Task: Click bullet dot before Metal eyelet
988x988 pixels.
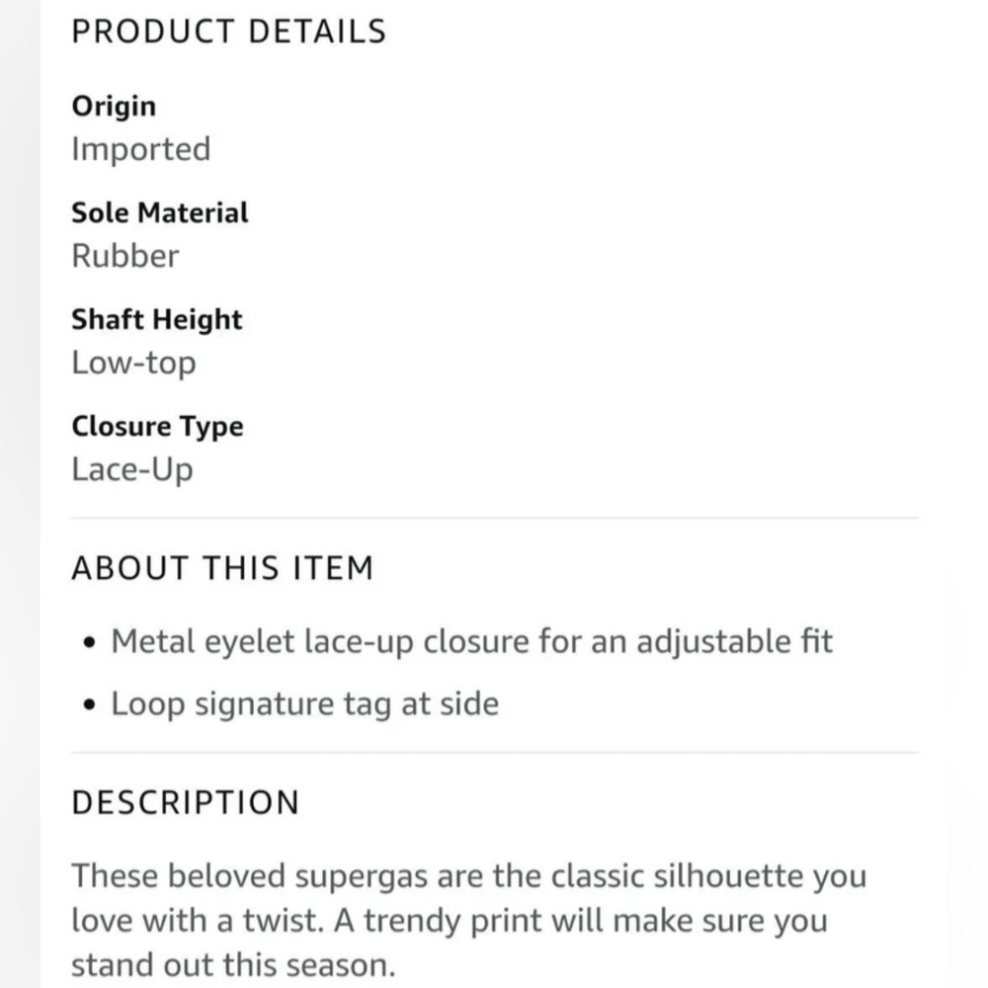Action: (90, 642)
